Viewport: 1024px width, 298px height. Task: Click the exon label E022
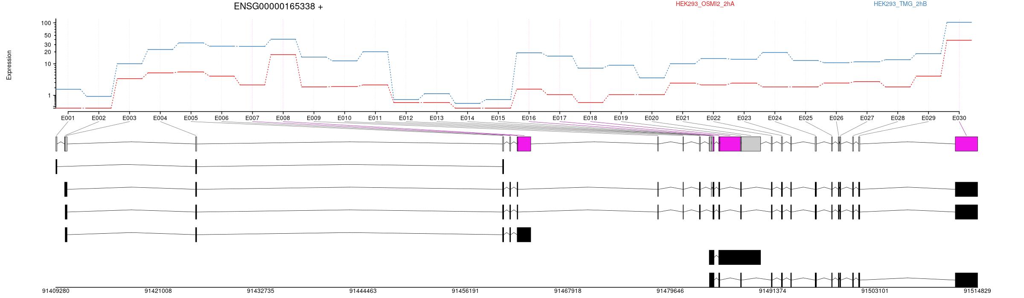713,118
